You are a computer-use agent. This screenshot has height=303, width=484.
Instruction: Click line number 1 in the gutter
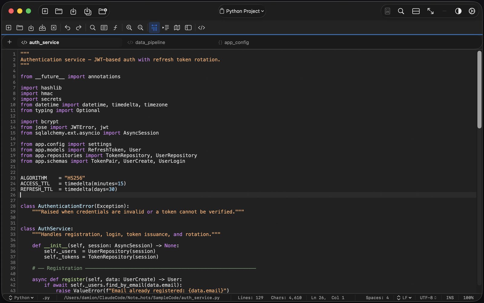coord(14,54)
